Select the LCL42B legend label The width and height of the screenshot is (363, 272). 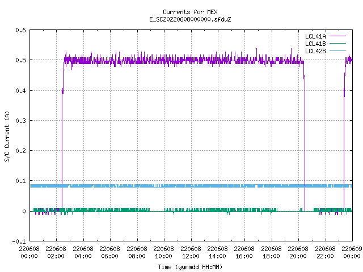[315, 51]
